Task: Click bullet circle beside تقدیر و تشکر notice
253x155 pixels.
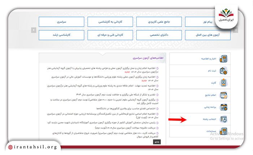Action: pyautogui.click(x=157, y=95)
